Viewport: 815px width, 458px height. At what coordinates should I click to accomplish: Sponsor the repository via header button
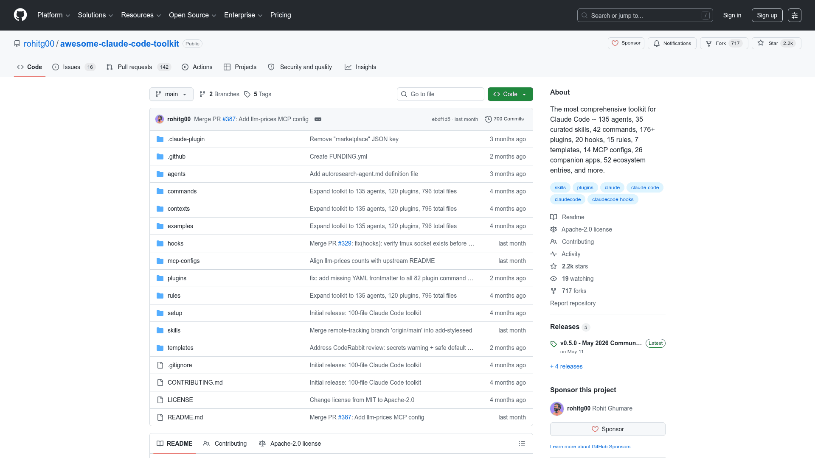click(x=626, y=43)
